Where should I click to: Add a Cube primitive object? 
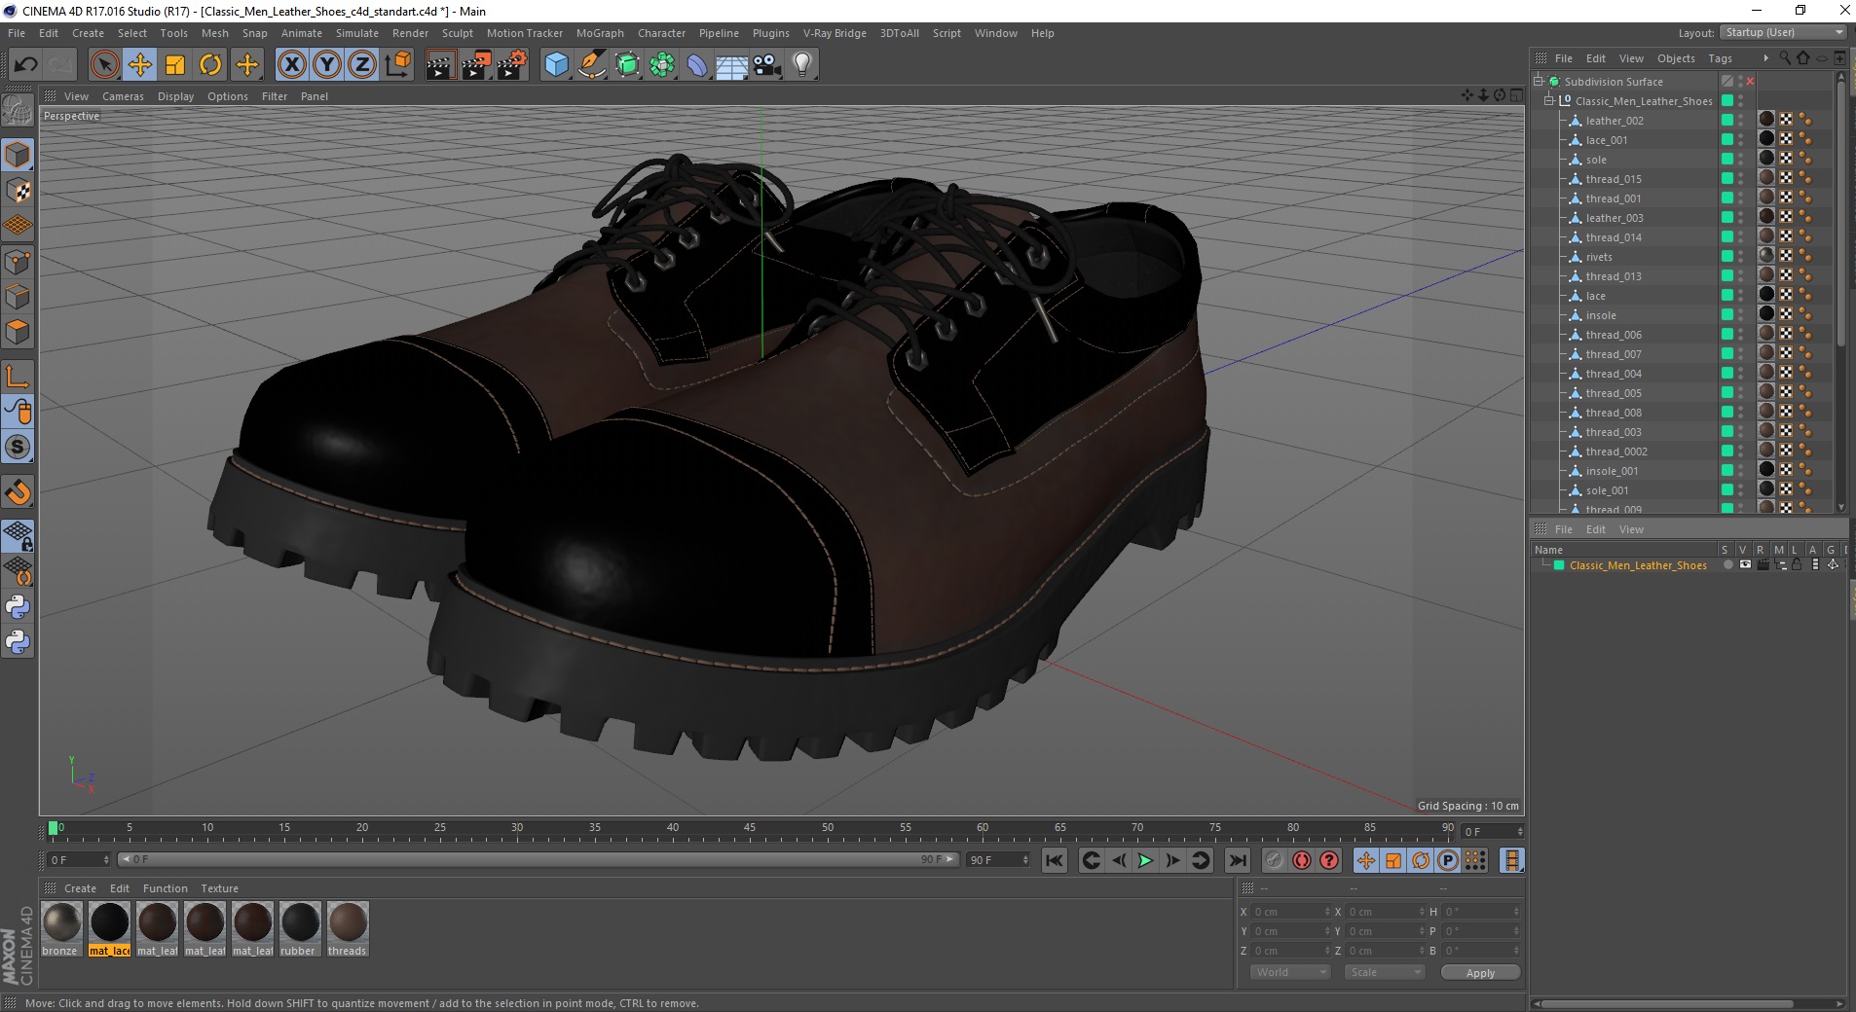click(556, 65)
